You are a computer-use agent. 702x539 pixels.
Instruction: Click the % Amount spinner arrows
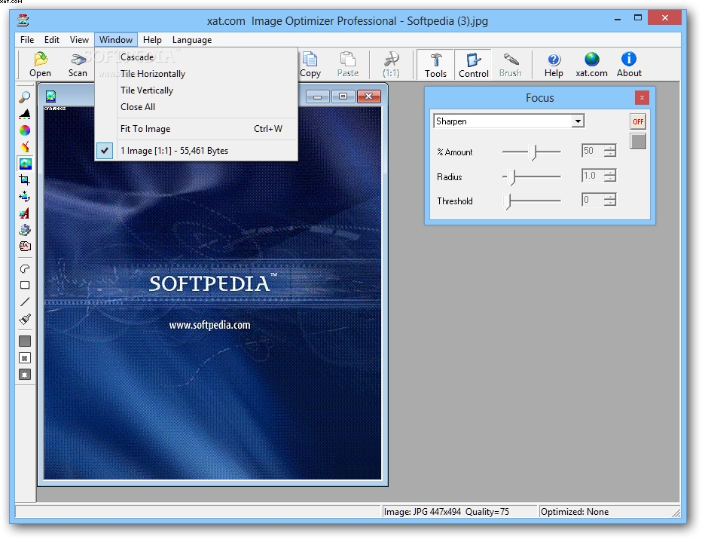tap(610, 151)
